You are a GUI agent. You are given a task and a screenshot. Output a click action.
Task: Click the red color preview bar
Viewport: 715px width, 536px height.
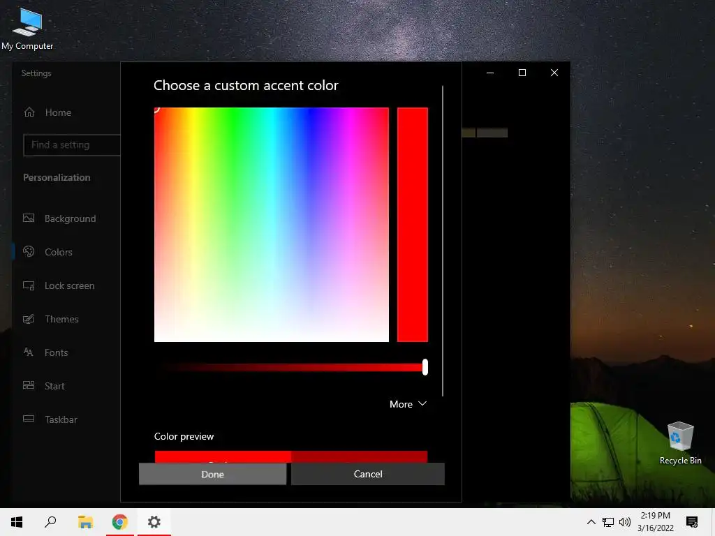click(x=412, y=225)
